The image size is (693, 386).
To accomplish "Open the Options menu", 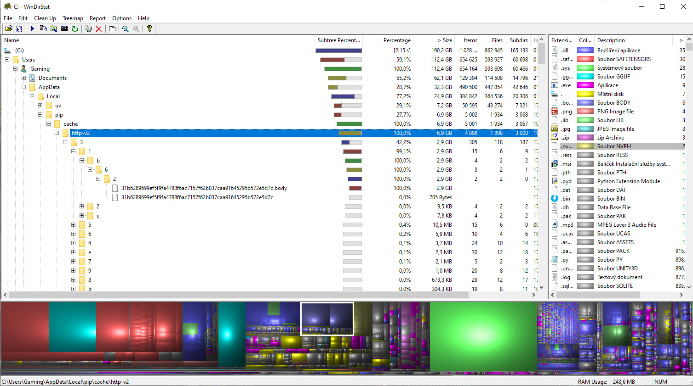I will point(122,18).
